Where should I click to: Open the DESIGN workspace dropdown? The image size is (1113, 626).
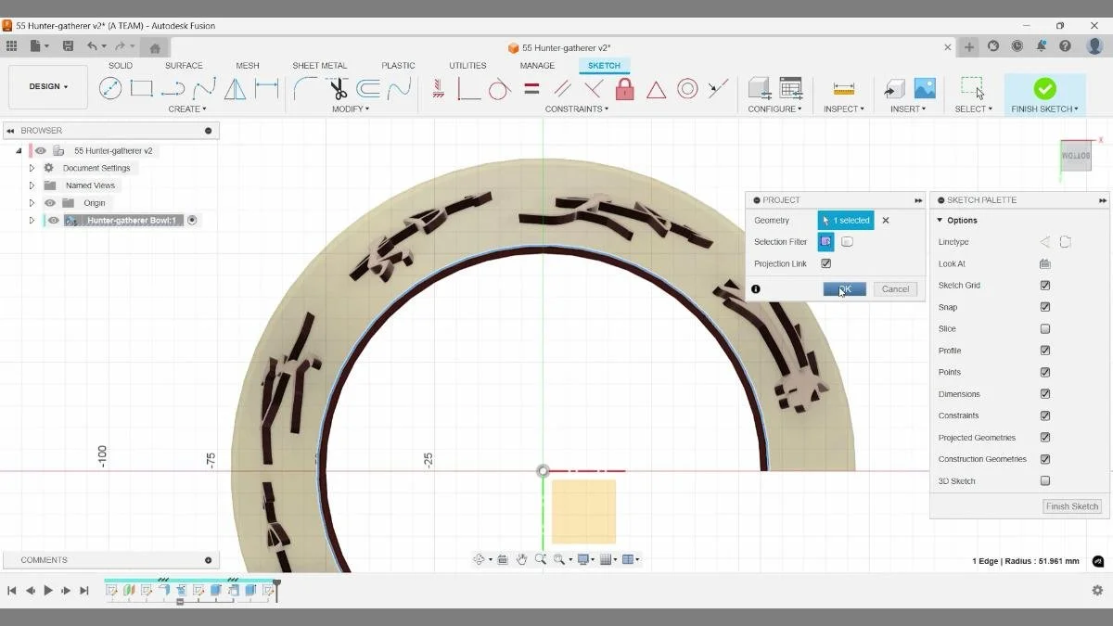click(47, 85)
